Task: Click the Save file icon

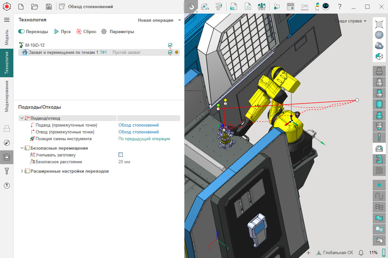Action: [49, 6]
